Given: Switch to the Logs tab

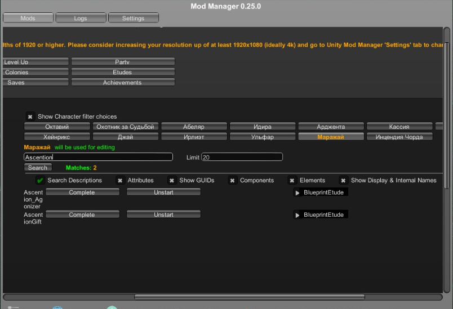Looking at the screenshot, I should coord(81,18).
